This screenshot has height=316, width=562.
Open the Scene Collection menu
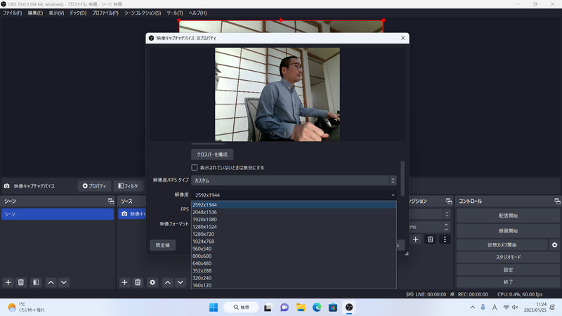tap(143, 13)
